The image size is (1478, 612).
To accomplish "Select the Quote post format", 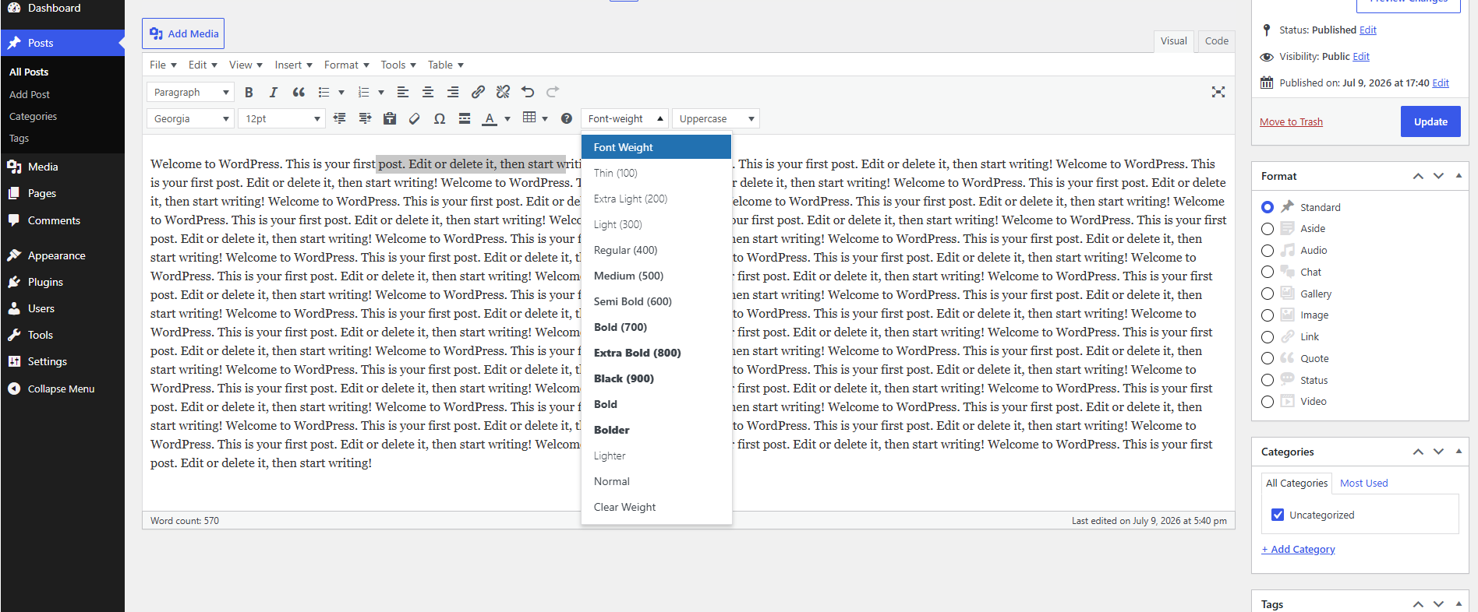I will tap(1268, 358).
